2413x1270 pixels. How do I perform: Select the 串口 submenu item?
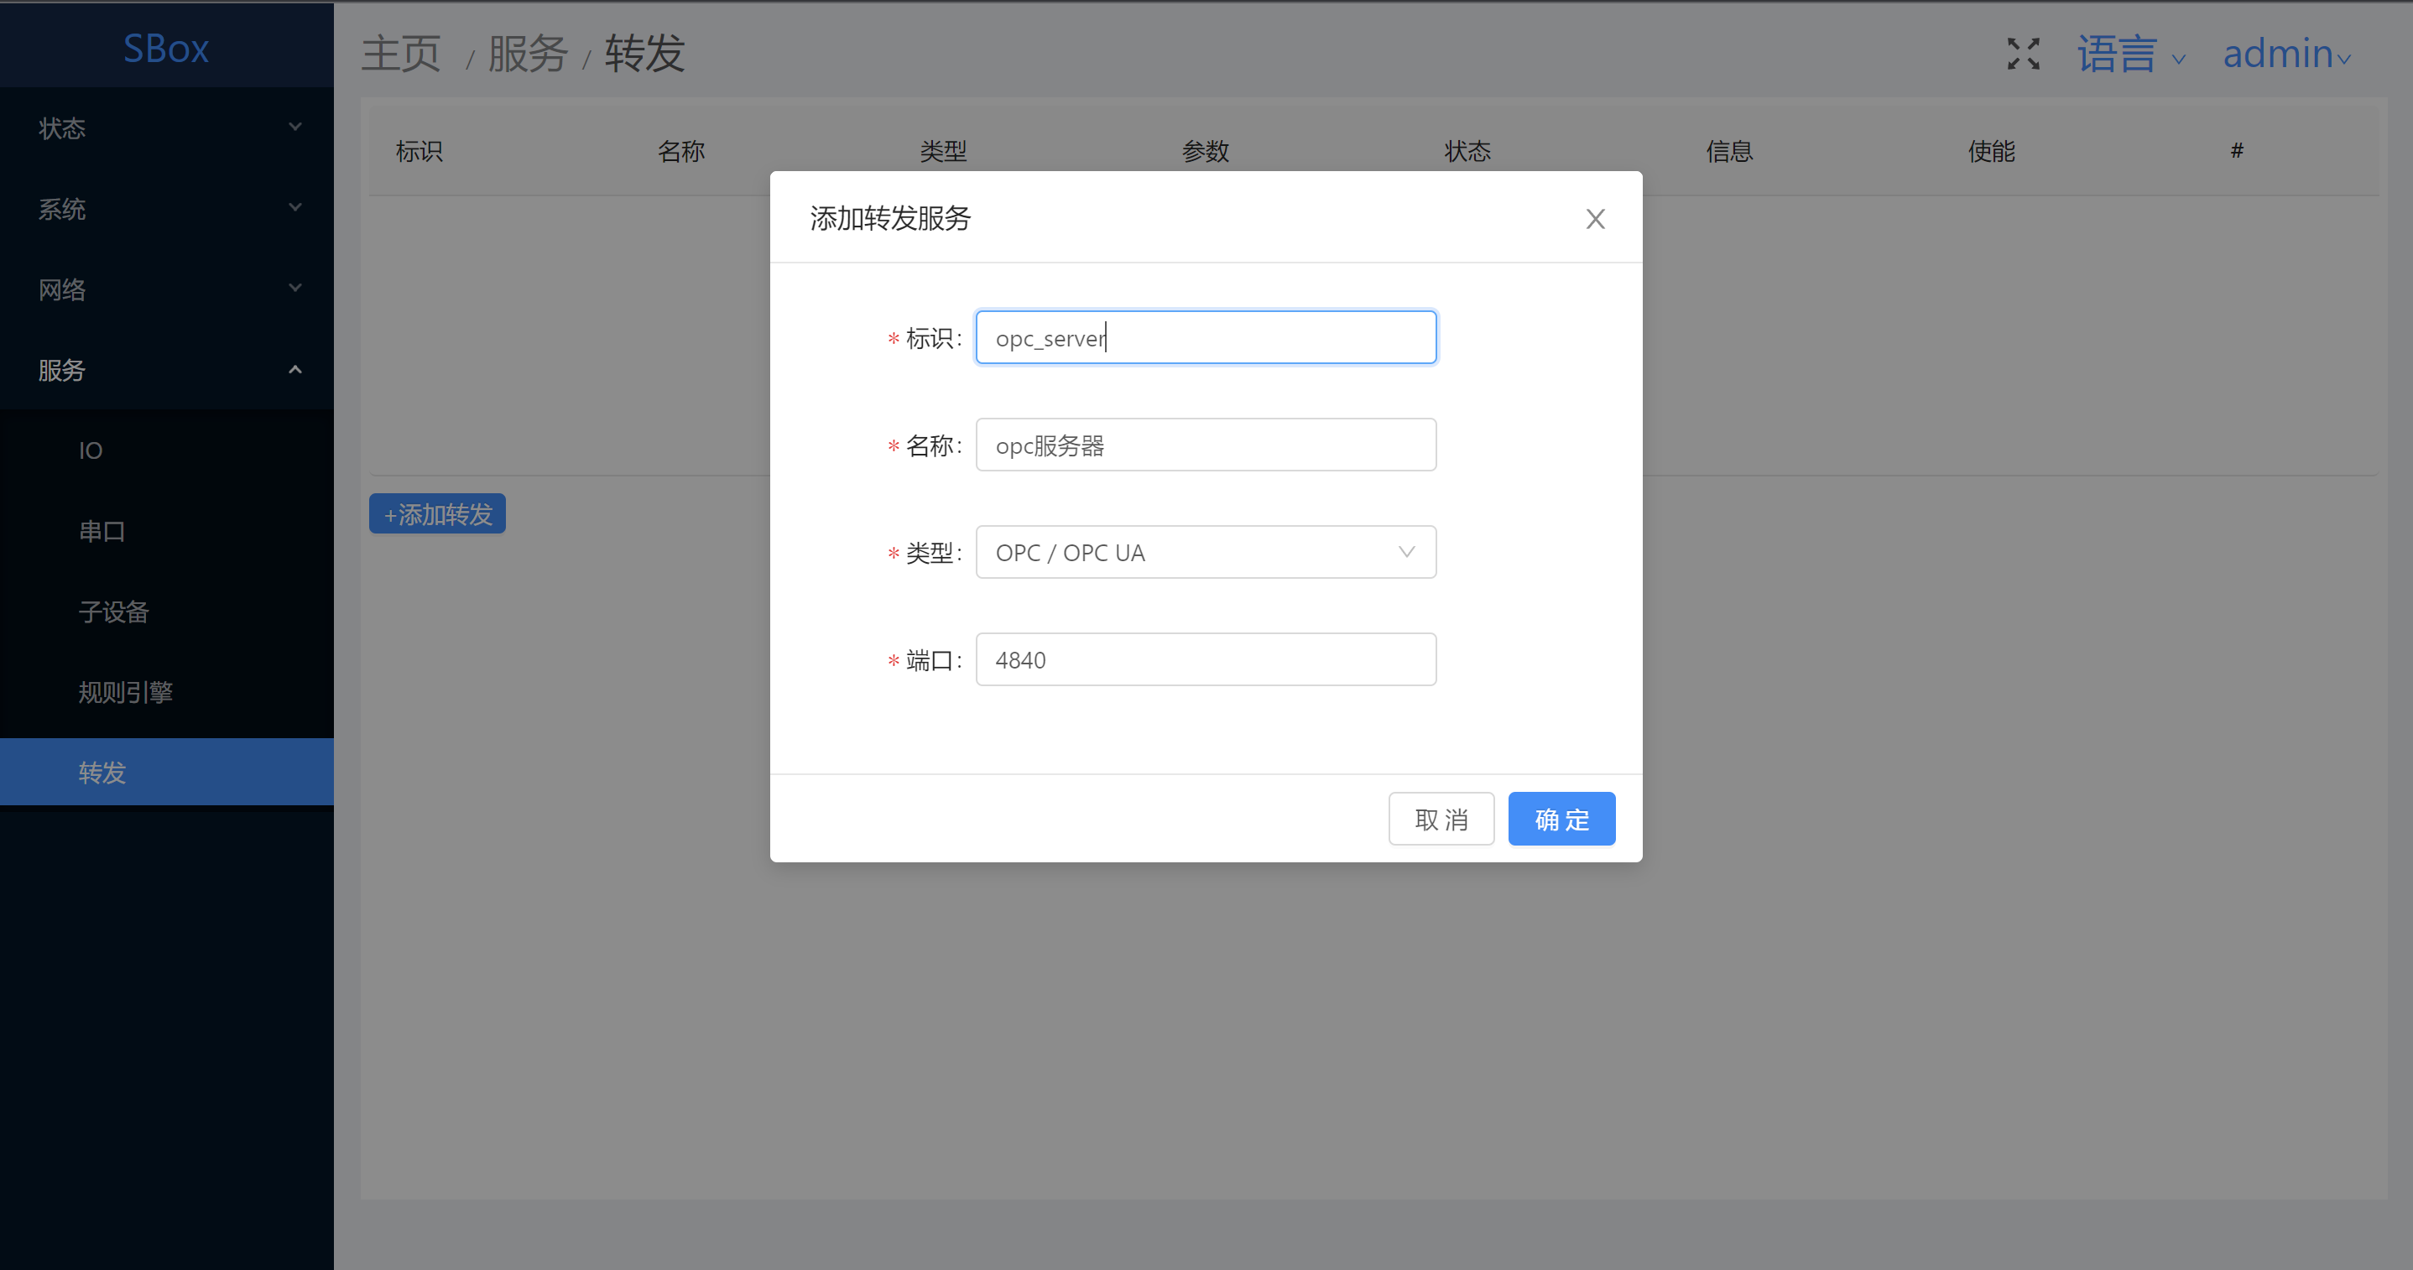[102, 531]
